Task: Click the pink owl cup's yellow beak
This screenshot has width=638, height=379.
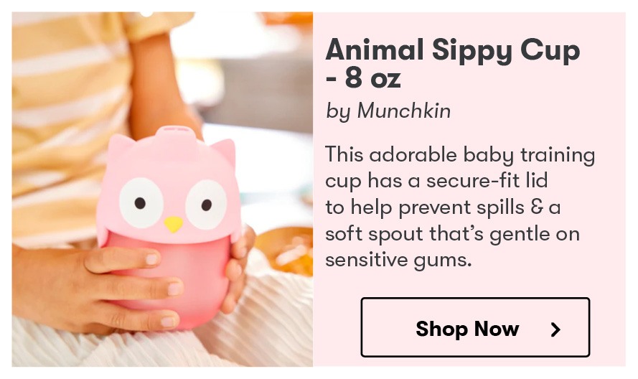Action: [x=174, y=224]
